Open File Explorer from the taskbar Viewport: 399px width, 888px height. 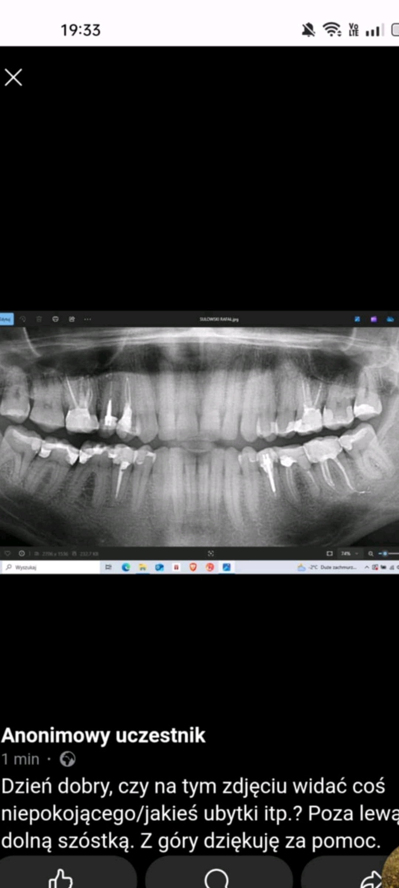click(143, 567)
